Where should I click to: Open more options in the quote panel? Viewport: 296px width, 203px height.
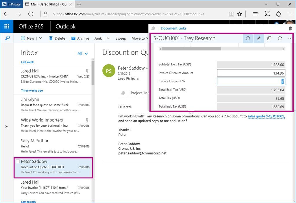(290, 38)
